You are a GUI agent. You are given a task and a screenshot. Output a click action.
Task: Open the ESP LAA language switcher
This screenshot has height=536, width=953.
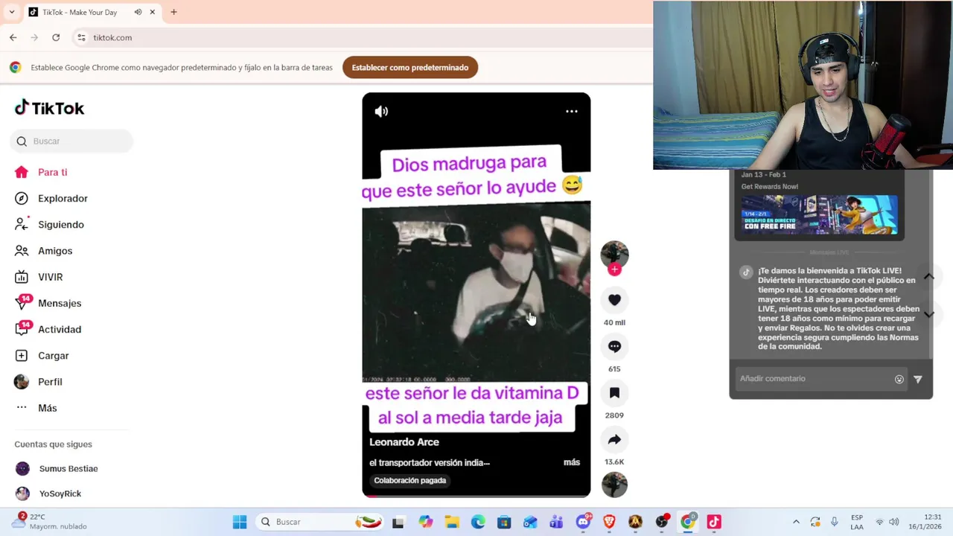point(857,522)
